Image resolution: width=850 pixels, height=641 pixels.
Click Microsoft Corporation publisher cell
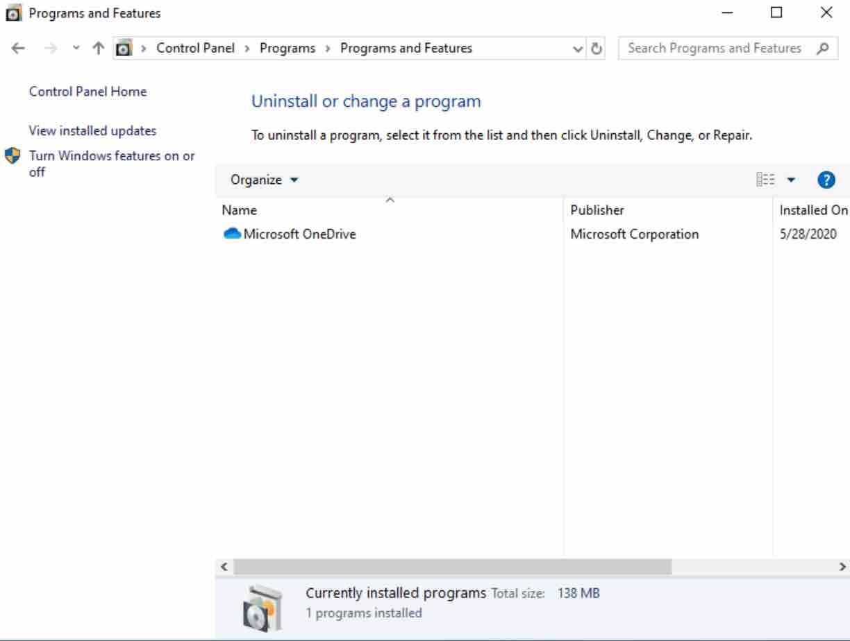[x=635, y=234]
